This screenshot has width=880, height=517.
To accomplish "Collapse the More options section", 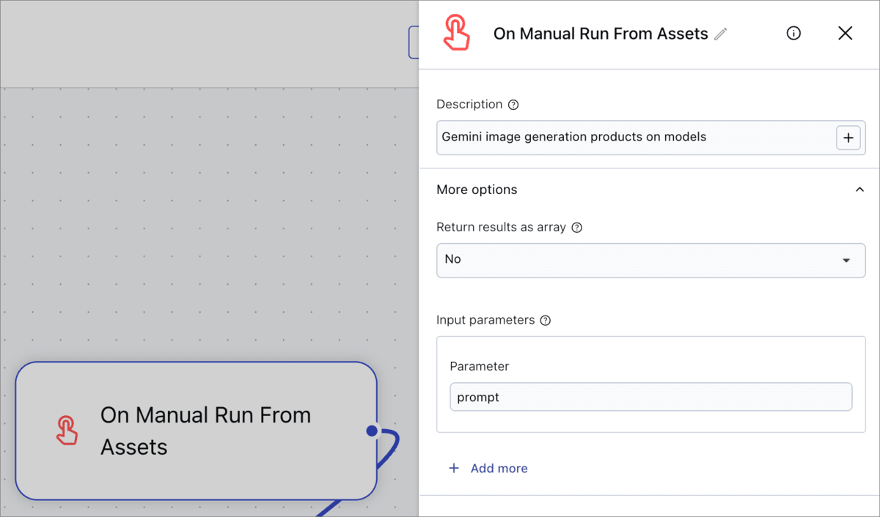I will tap(859, 189).
